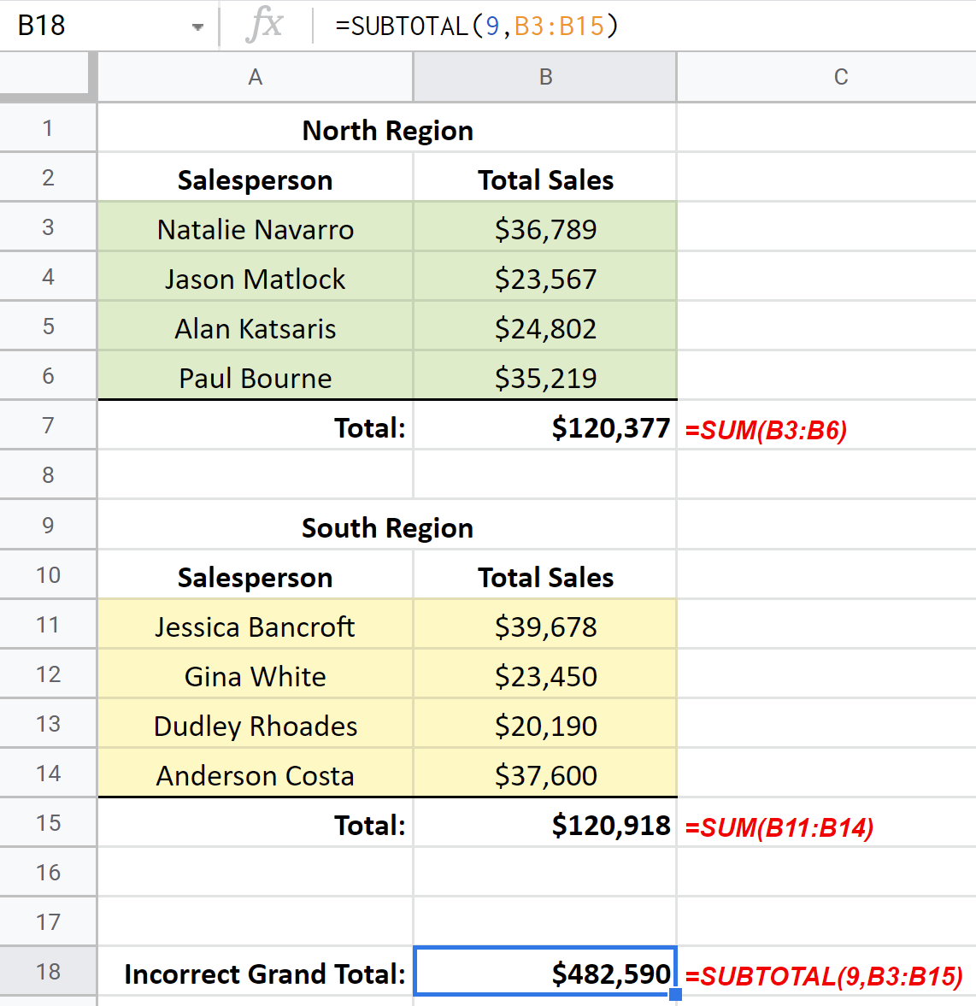Select Total Sales header in row 10
The height and width of the screenshot is (1006, 976).
click(545, 576)
